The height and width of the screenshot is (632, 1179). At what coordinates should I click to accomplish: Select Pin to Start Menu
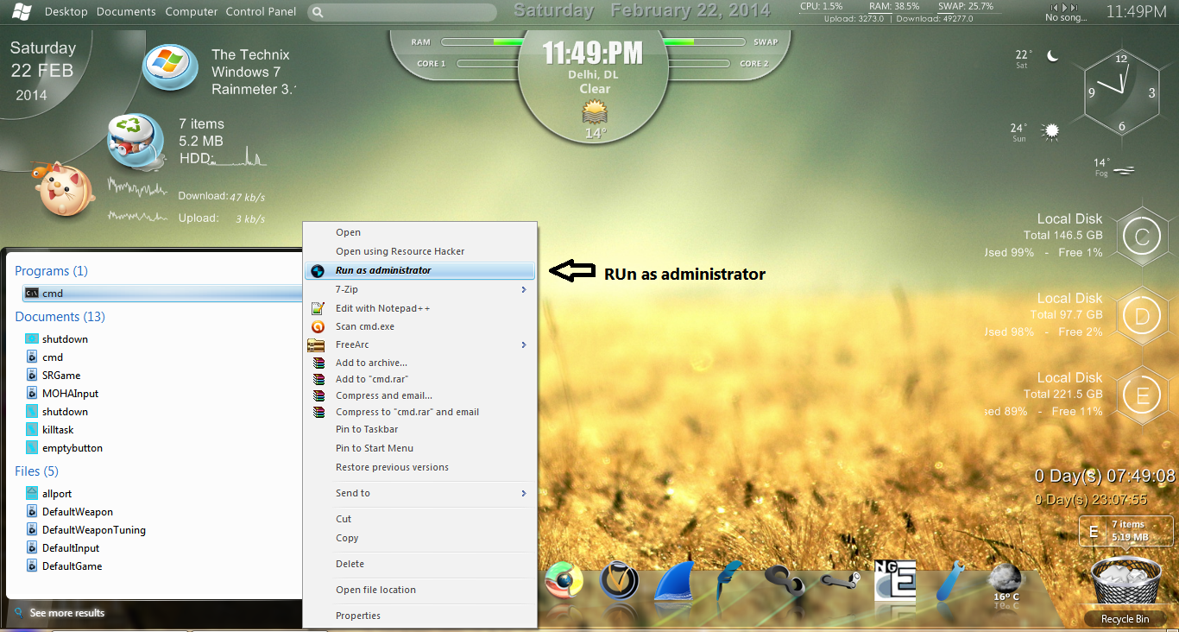[420, 448]
